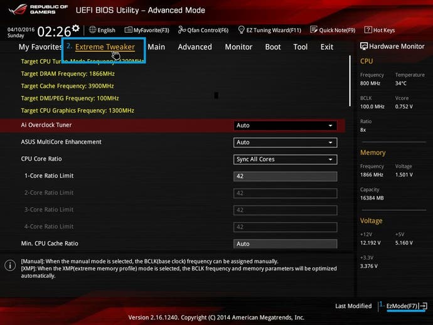Click the BCLK 100.0 MHz value

(x=372, y=107)
